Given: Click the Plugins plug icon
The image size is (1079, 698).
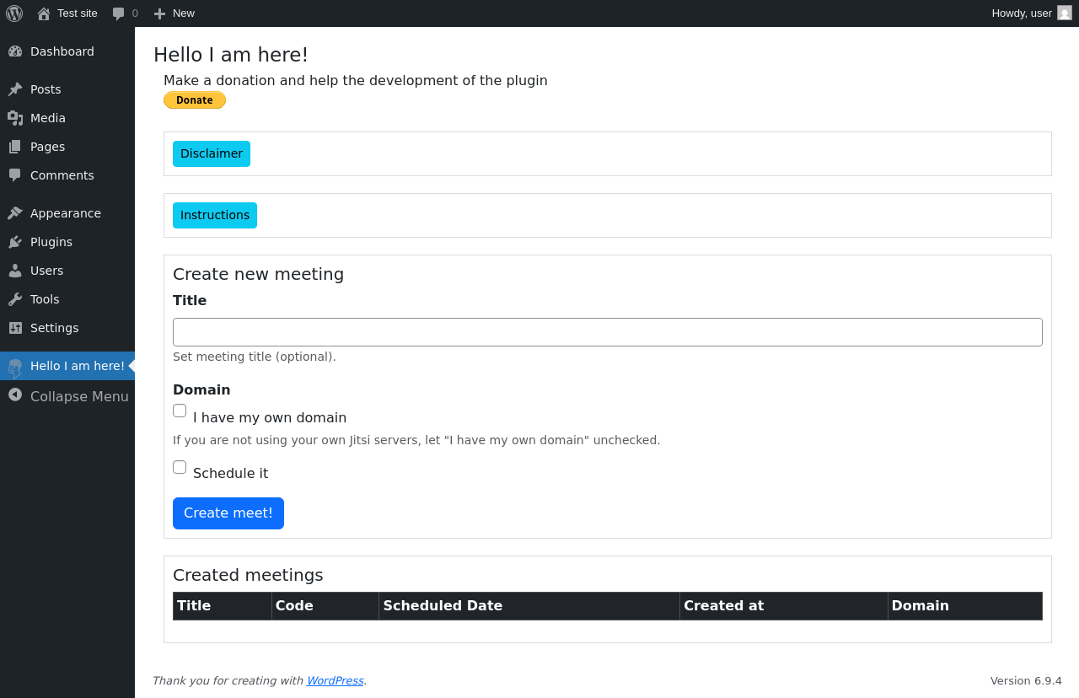Looking at the screenshot, I should pyautogui.click(x=15, y=242).
